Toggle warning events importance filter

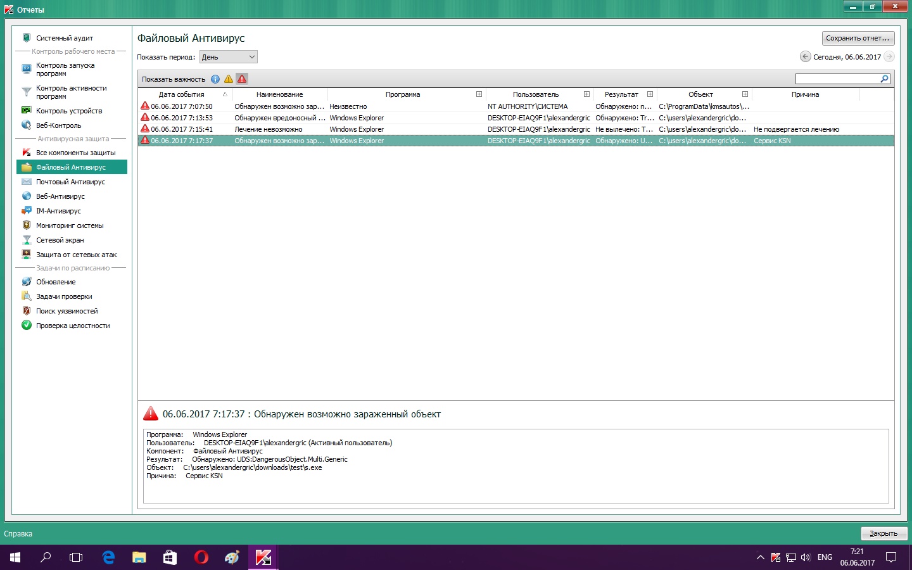[229, 79]
